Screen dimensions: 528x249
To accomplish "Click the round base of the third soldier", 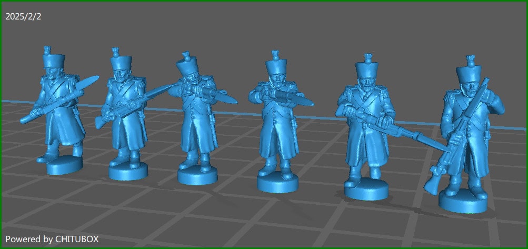I will tap(197, 176).
